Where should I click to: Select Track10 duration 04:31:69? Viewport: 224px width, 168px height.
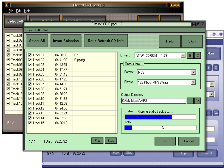point(61,99)
